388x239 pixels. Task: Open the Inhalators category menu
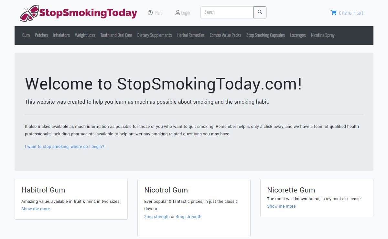coord(61,35)
